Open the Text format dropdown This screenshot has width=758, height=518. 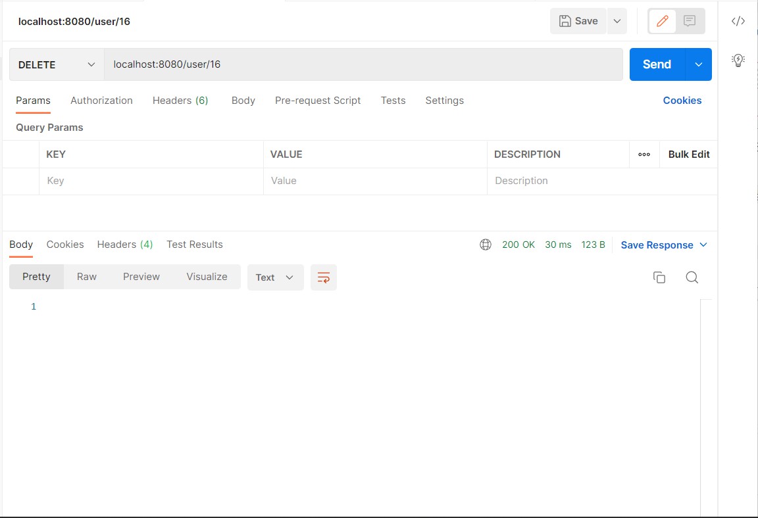pos(275,277)
